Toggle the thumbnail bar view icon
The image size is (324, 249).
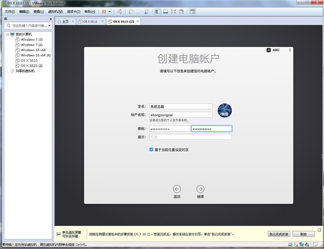click(166, 12)
